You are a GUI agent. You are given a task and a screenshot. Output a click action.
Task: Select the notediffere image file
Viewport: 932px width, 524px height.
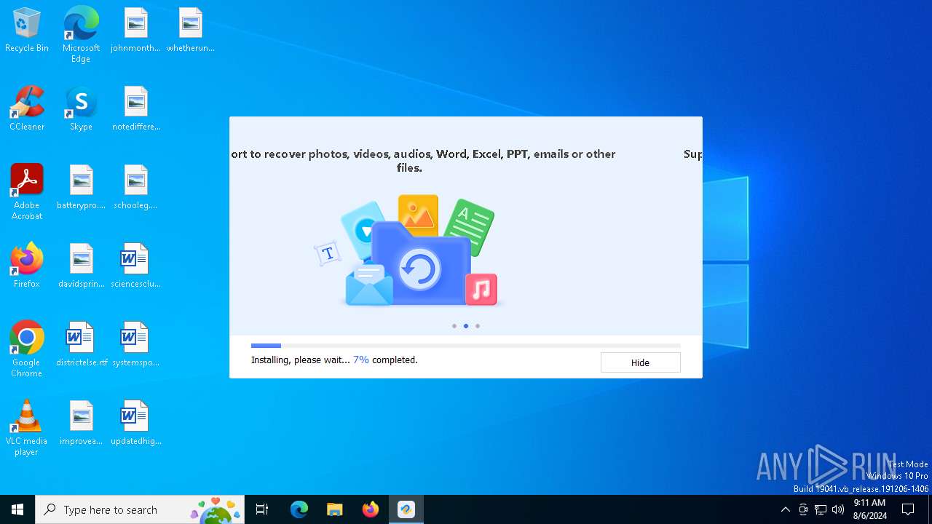click(x=135, y=109)
